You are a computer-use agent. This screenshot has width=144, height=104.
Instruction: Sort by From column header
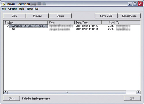coord(61,22)
